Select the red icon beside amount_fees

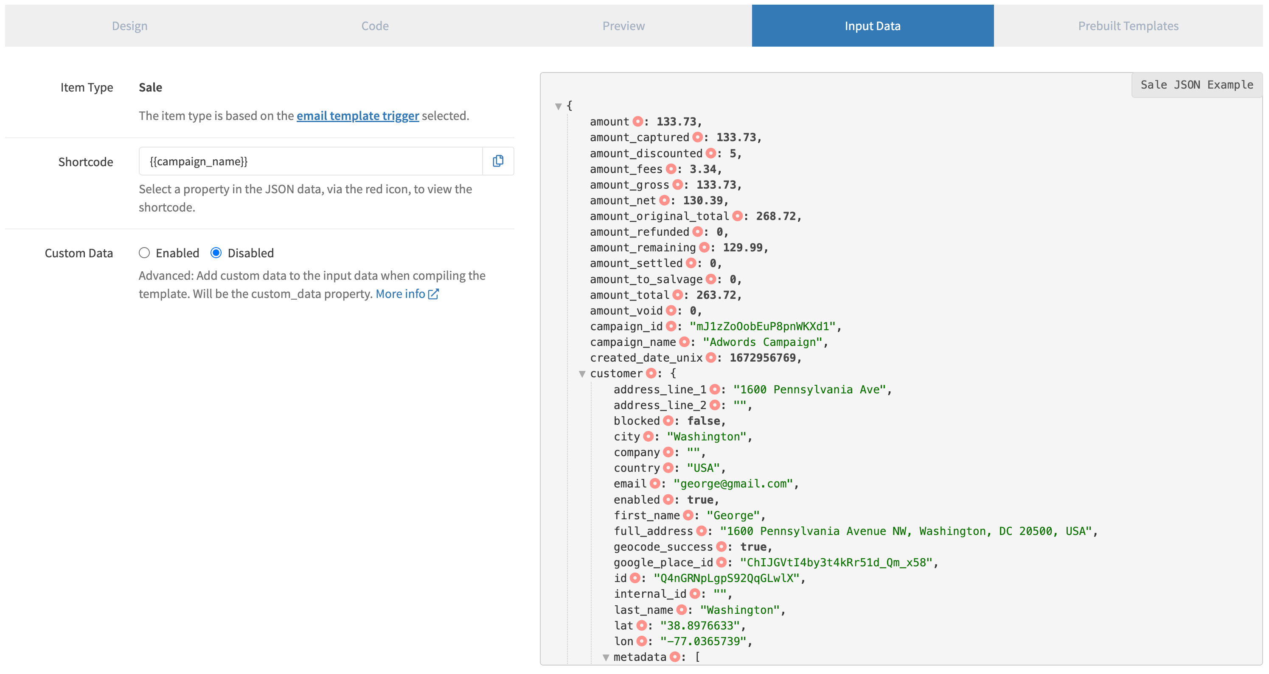click(671, 169)
